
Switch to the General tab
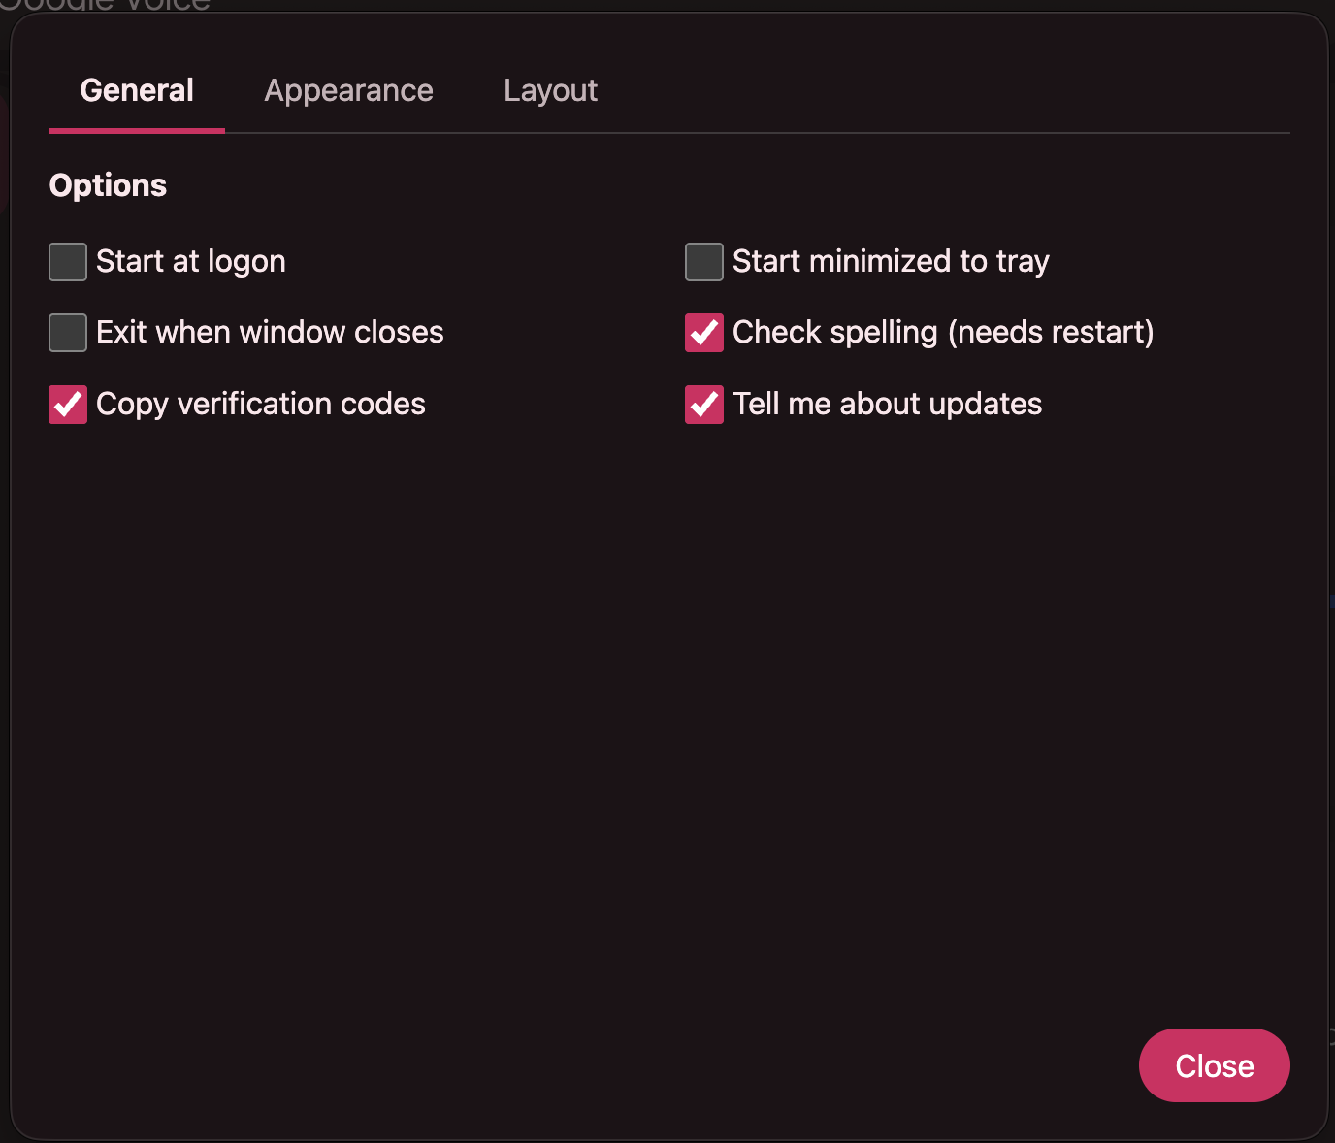tap(137, 91)
